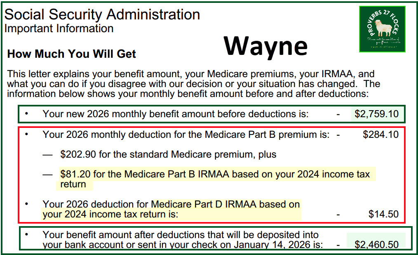Click the intro paragraph mentioning IRMAA

click(x=193, y=84)
